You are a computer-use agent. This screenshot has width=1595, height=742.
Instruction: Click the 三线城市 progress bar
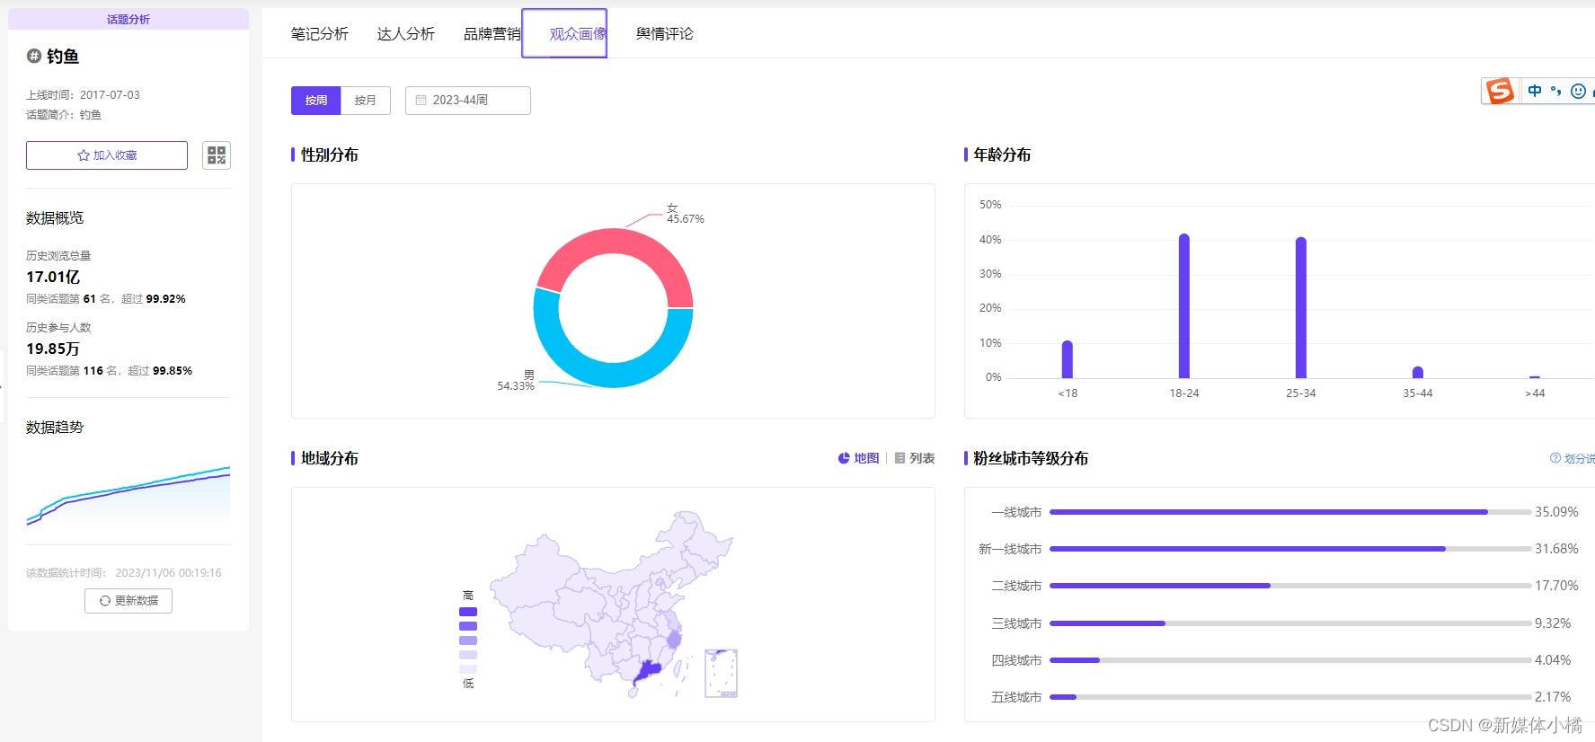pyautogui.click(x=1290, y=623)
